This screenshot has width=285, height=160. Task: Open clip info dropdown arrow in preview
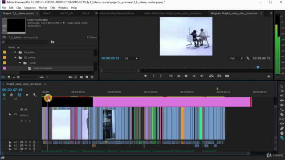coord(64,23)
